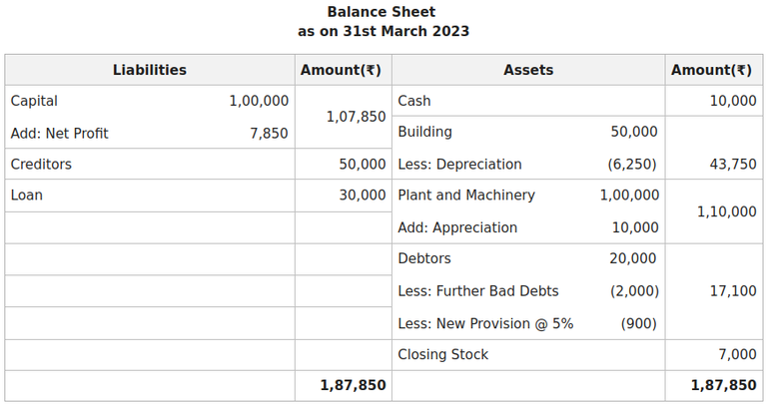This screenshot has height=406, width=767.
Task: Click the 'Loan' label
Action: pos(26,195)
